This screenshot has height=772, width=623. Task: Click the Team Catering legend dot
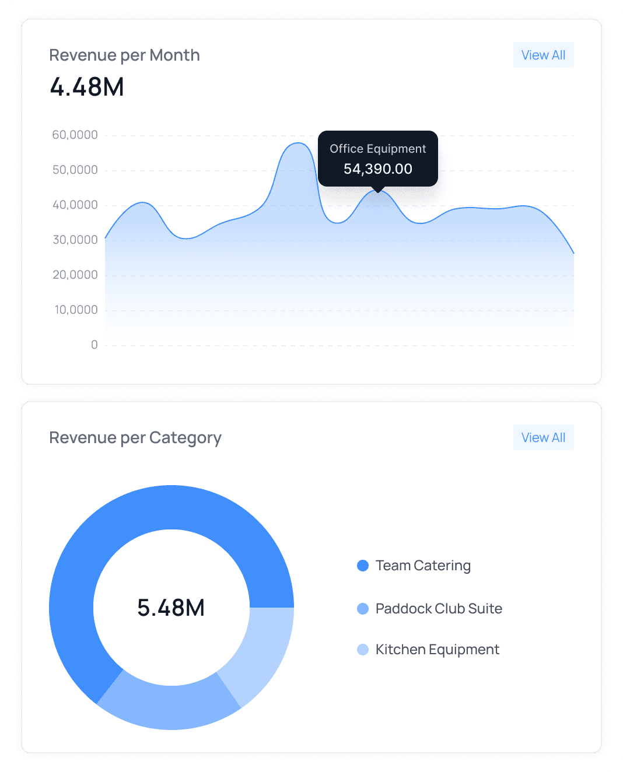pyautogui.click(x=363, y=565)
